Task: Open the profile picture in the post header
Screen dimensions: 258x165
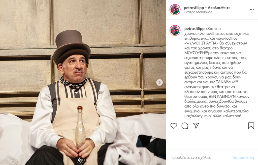Action: [x=175, y=10]
